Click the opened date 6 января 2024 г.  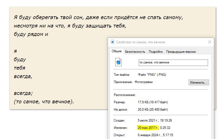coord(150,135)
